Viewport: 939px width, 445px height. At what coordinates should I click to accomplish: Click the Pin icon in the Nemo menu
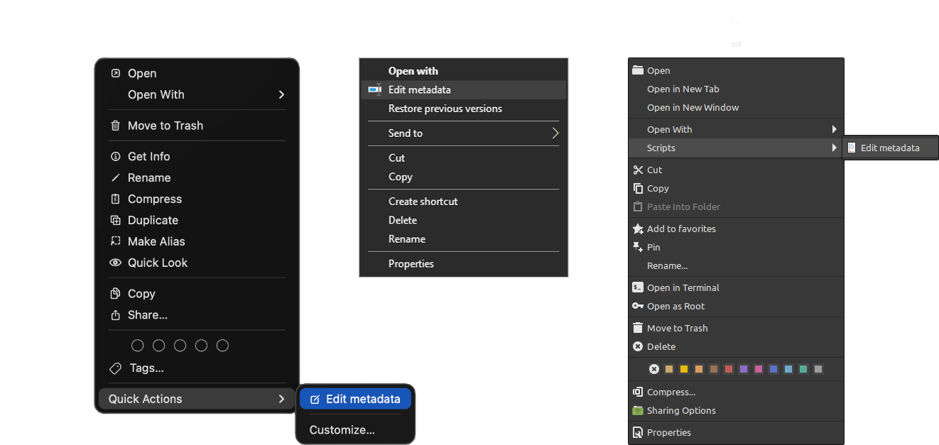[x=637, y=247]
